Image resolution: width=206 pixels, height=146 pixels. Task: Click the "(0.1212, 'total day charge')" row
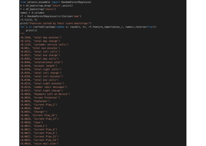(x=40, y=41)
